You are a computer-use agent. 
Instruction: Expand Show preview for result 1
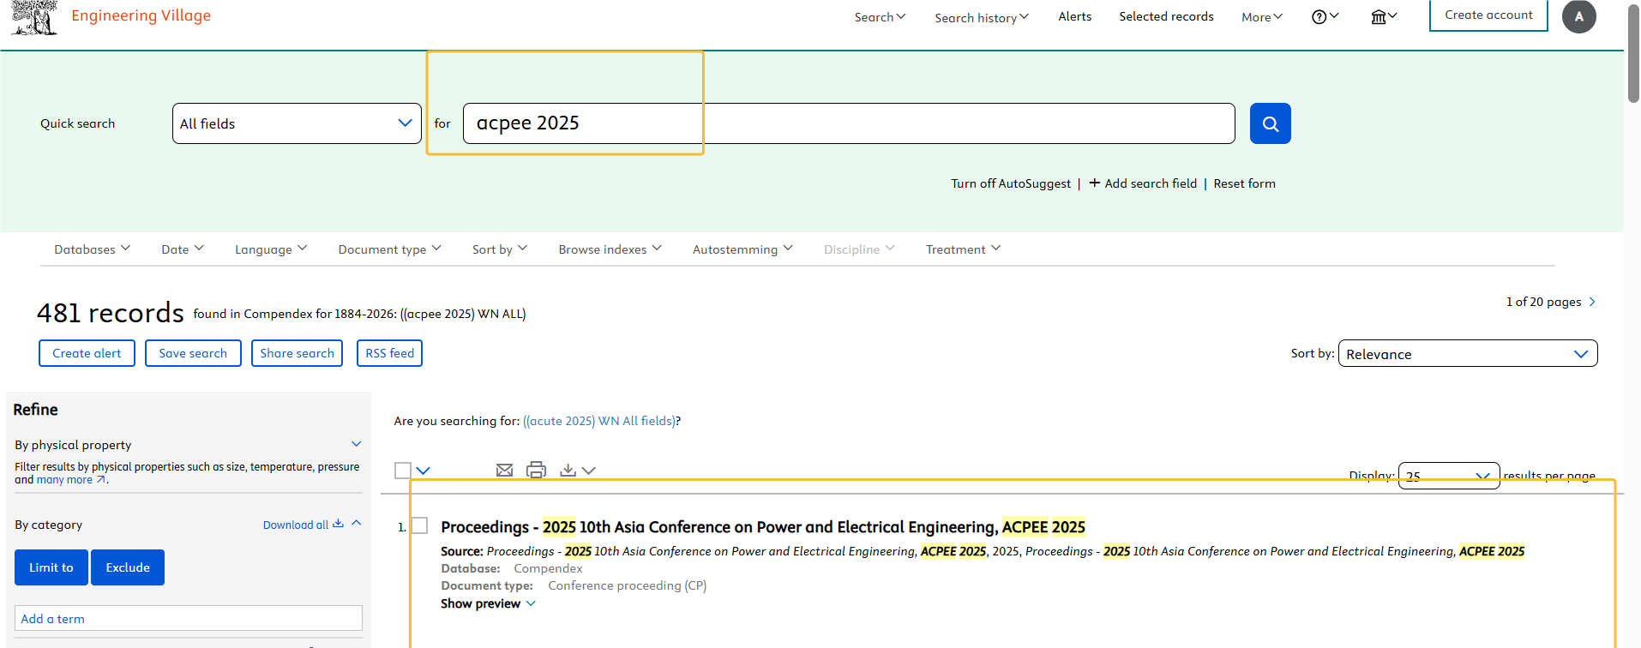489,603
